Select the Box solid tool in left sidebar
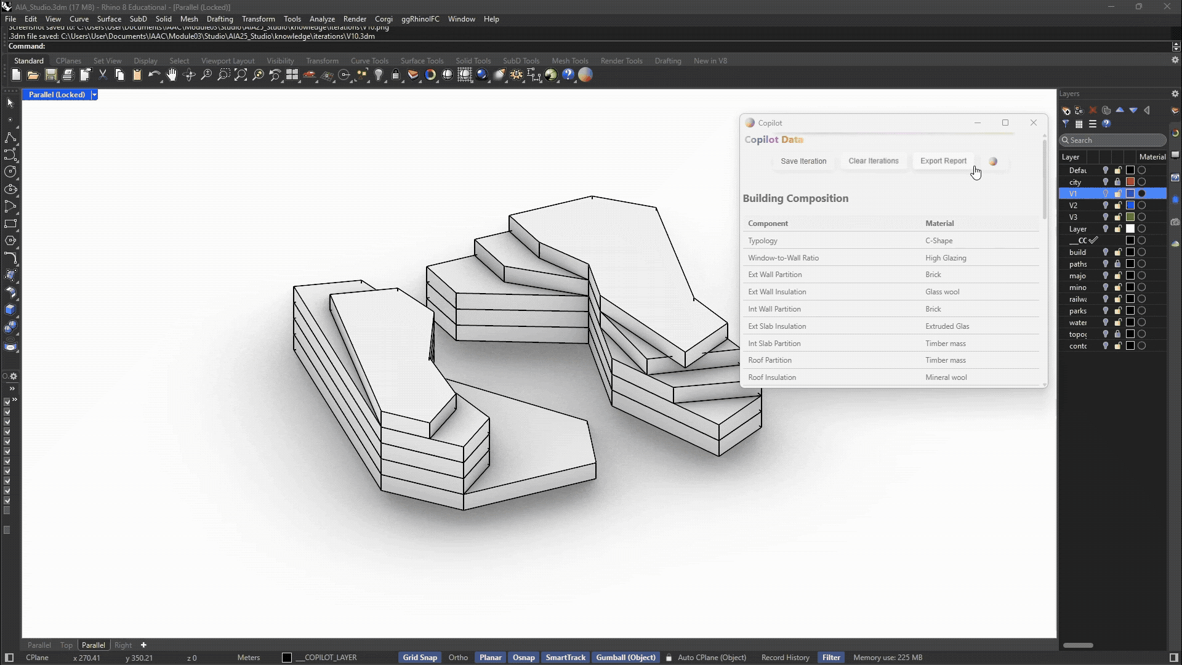Viewport: 1182px width, 665px height. (10, 310)
